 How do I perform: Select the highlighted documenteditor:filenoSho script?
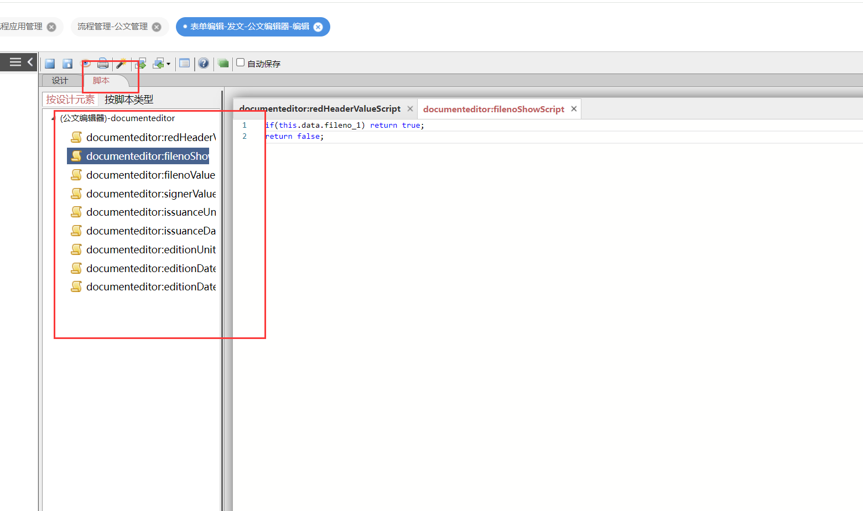click(x=138, y=156)
